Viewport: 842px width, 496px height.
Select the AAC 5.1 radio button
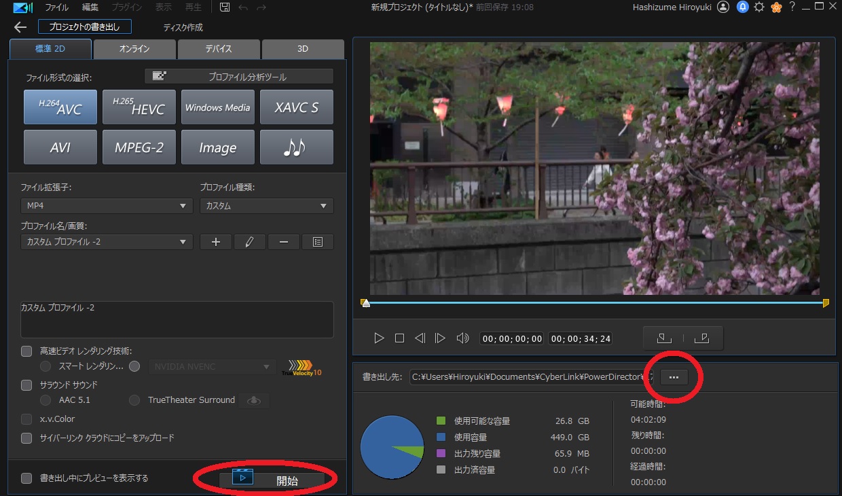[45, 400]
